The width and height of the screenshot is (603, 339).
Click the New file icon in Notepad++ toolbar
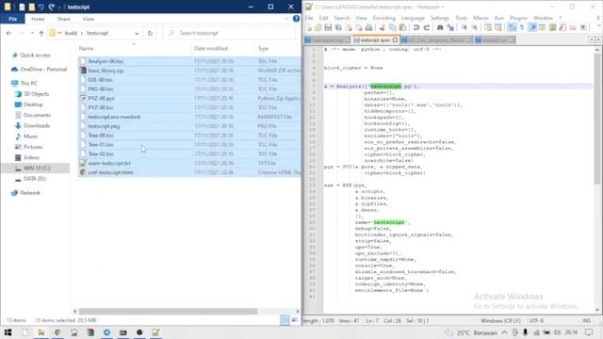pos(308,27)
